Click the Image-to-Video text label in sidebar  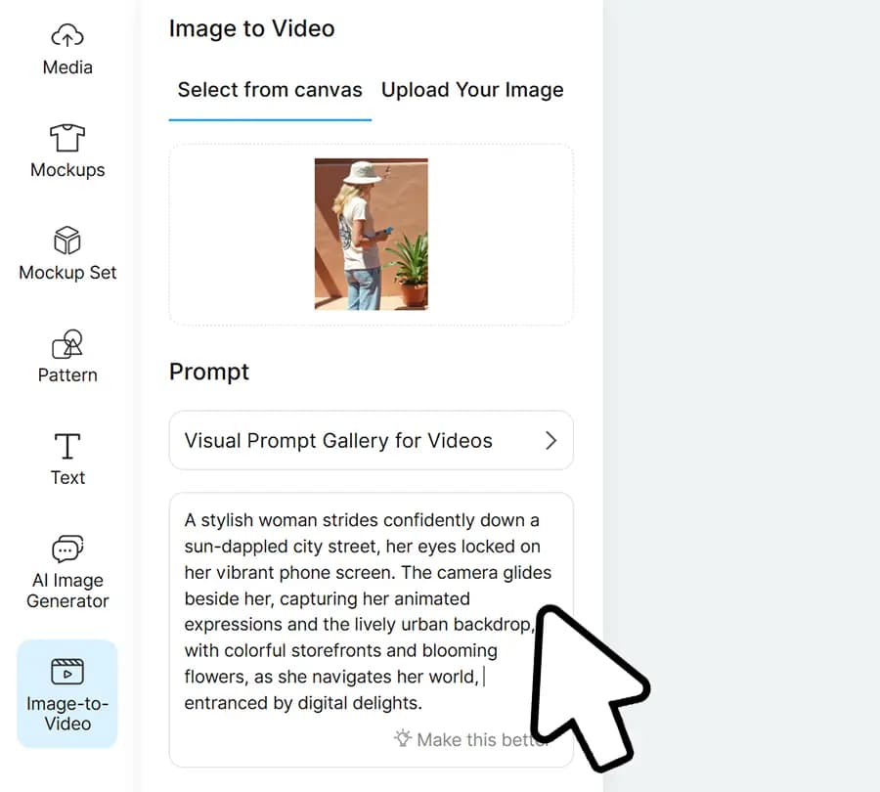click(67, 714)
